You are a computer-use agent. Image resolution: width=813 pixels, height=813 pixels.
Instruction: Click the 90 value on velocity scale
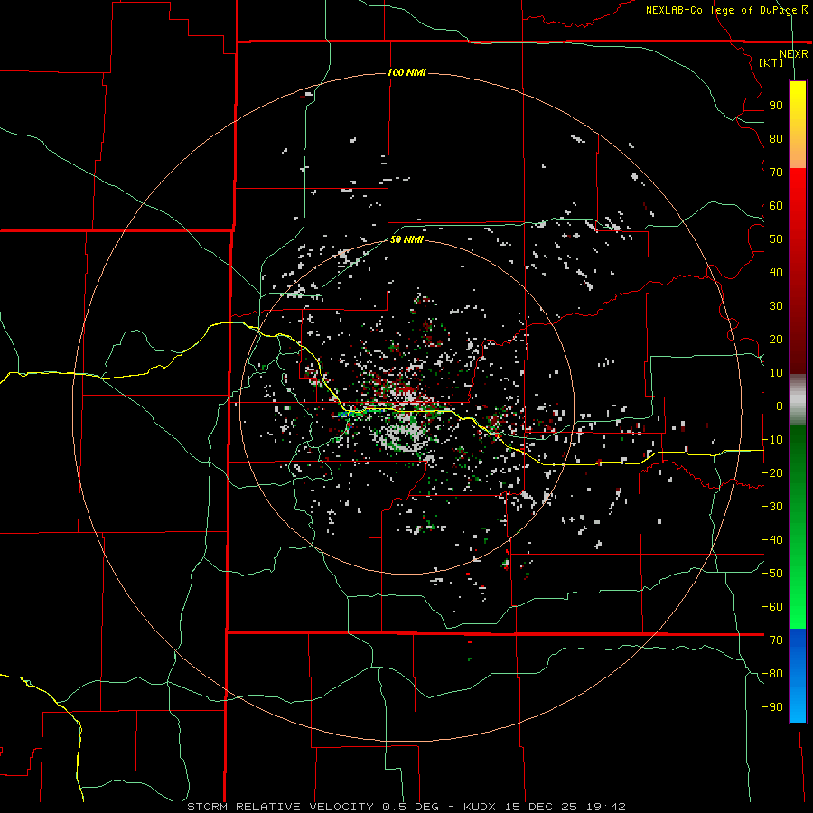tap(776, 106)
